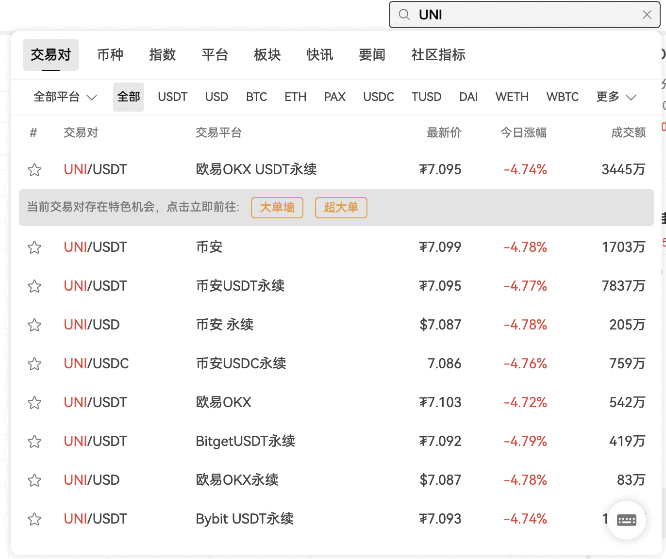666x559 pixels.
Task: Favorite UNI/USD on 欧易OKX永续
Action: 34,480
